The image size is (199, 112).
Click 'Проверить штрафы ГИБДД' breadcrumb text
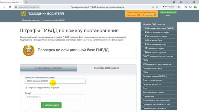tap(53, 20)
